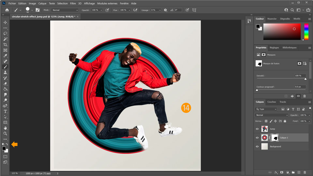The height and width of the screenshot is (176, 313).
Task: Select the Hand tool
Action: (5, 128)
